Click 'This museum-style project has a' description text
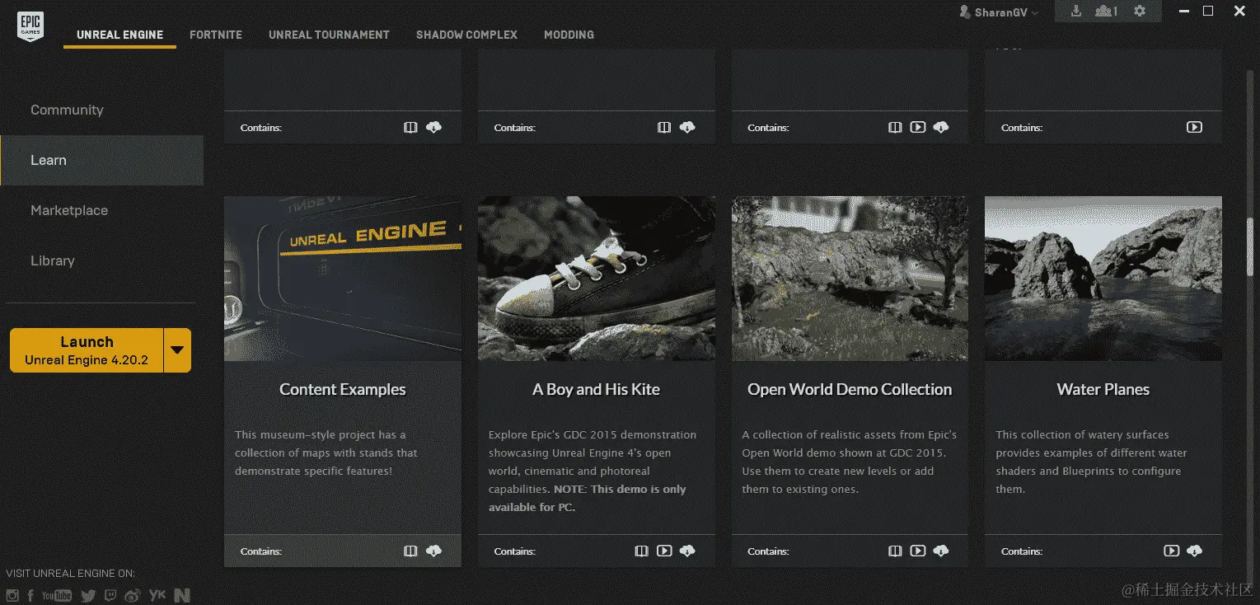 pyautogui.click(x=320, y=434)
